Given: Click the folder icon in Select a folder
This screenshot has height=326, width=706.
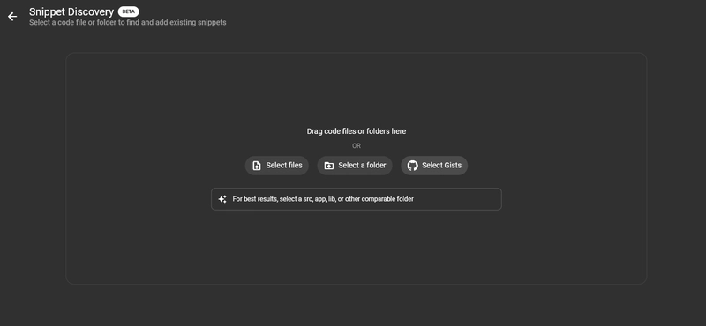Looking at the screenshot, I should coord(329,166).
